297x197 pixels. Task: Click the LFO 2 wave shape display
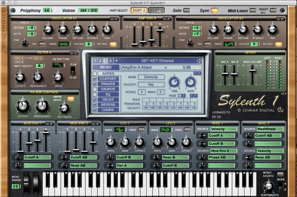coord(165,130)
